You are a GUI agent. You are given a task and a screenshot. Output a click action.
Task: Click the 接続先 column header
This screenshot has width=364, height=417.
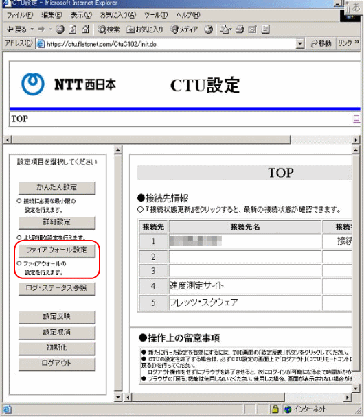click(153, 226)
